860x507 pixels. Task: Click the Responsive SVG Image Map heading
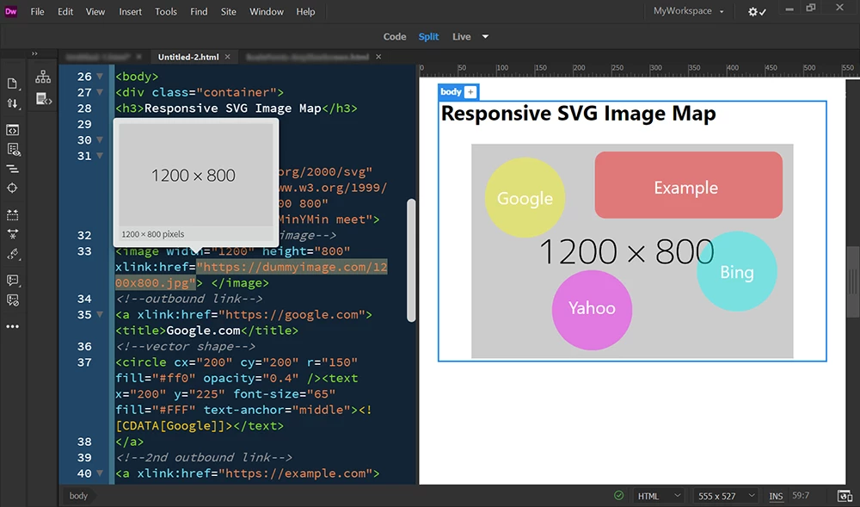578,114
